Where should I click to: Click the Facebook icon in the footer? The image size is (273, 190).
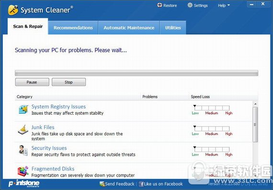coord(141,184)
